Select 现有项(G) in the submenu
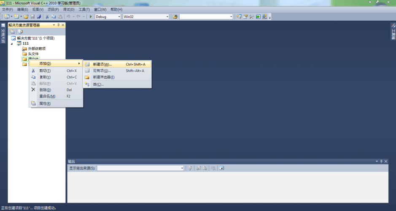 point(117,71)
